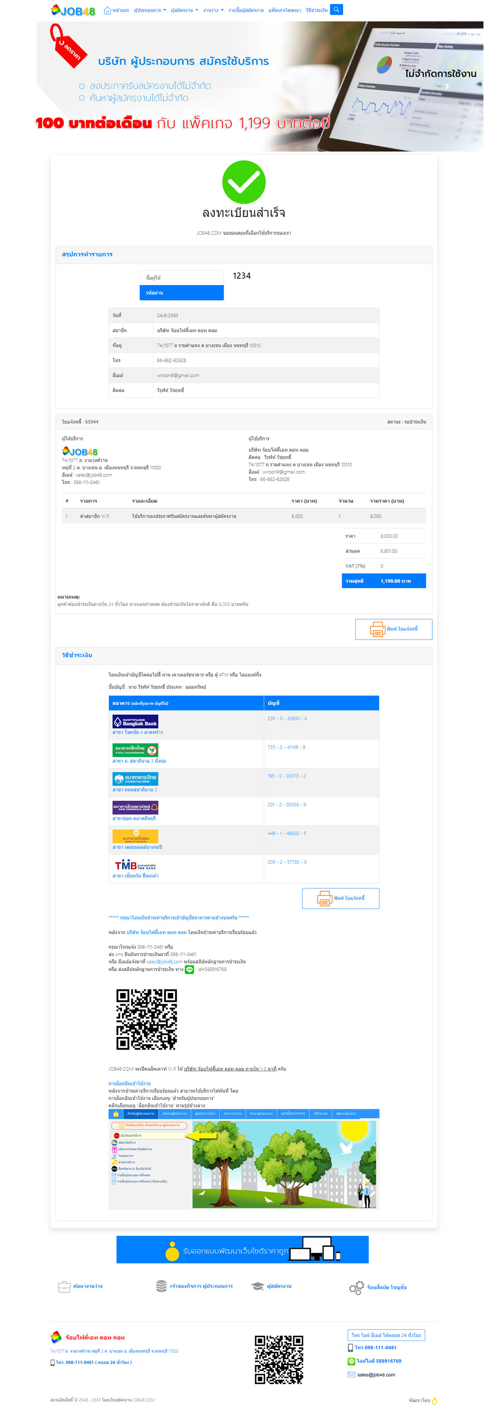Click the QR code in payment section

146,1019
